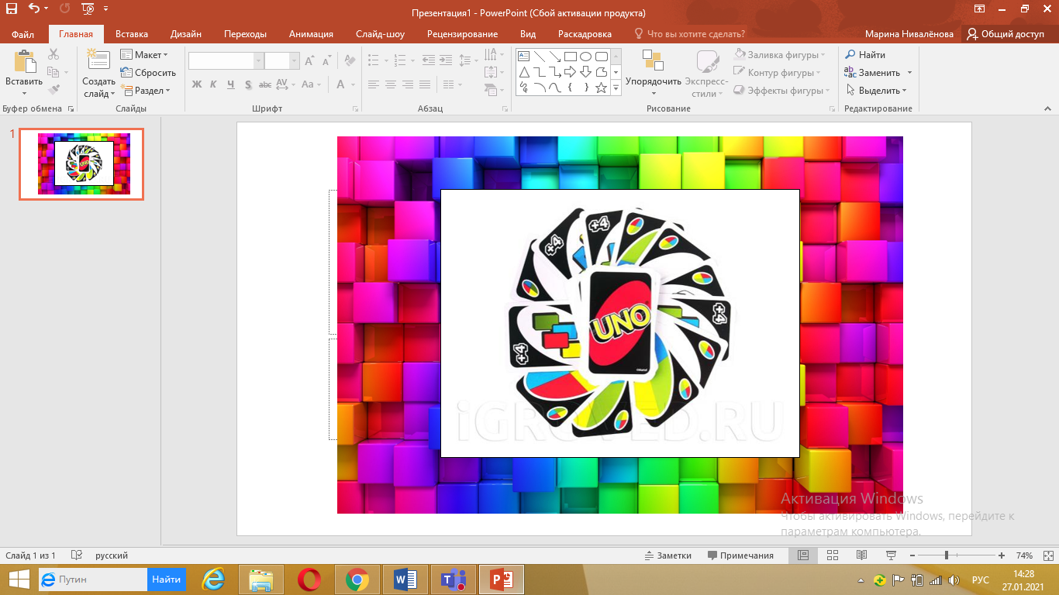This screenshot has height=595, width=1059.
Task: Select slide 1 thumbnail
Action: pyautogui.click(x=81, y=164)
